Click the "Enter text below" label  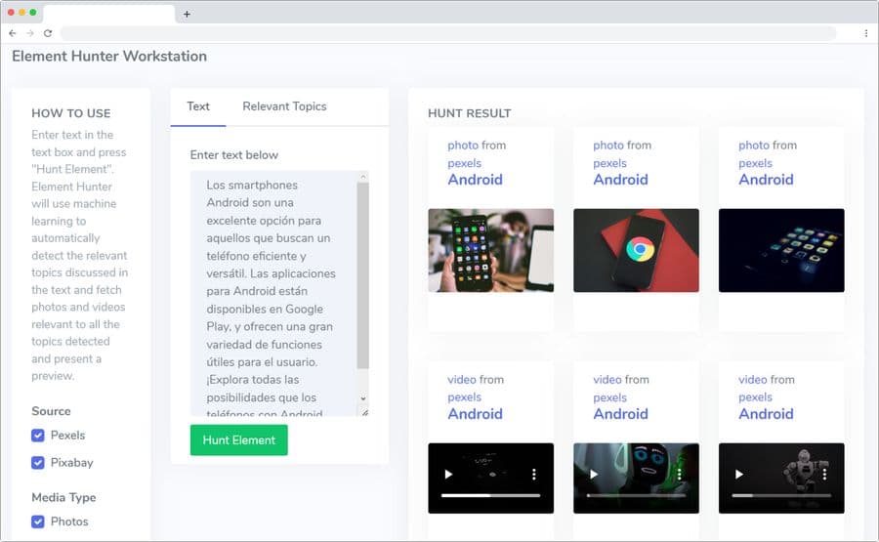[233, 154]
